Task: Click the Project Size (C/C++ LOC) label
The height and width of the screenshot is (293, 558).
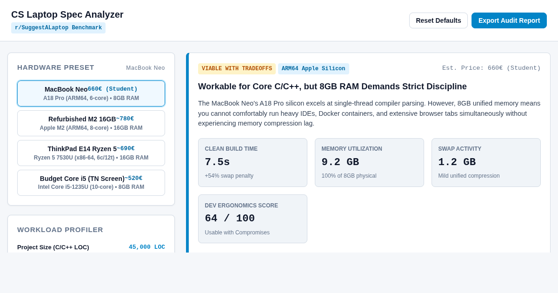Action: [x=53, y=247]
